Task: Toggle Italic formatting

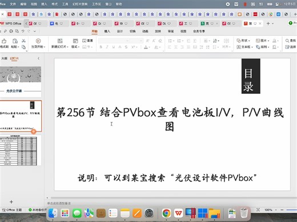Action: click(107, 47)
